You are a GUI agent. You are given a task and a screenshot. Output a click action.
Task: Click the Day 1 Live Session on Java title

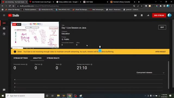point(74,28)
